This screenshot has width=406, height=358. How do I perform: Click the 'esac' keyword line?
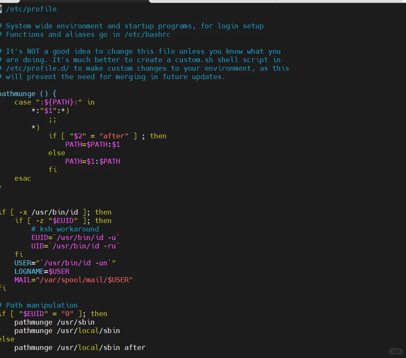pyautogui.click(x=22, y=178)
